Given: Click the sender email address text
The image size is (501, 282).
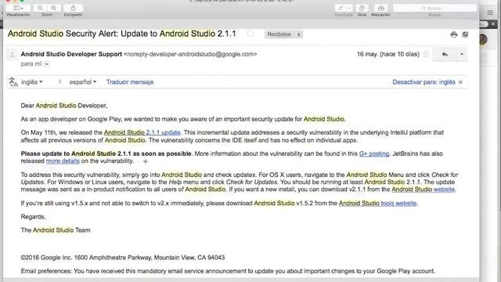Looking at the screenshot, I should 190,54.
